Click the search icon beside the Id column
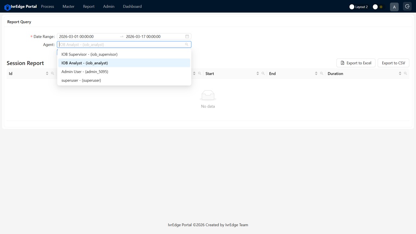Screen dimensions: 416x234 coord(52,73)
